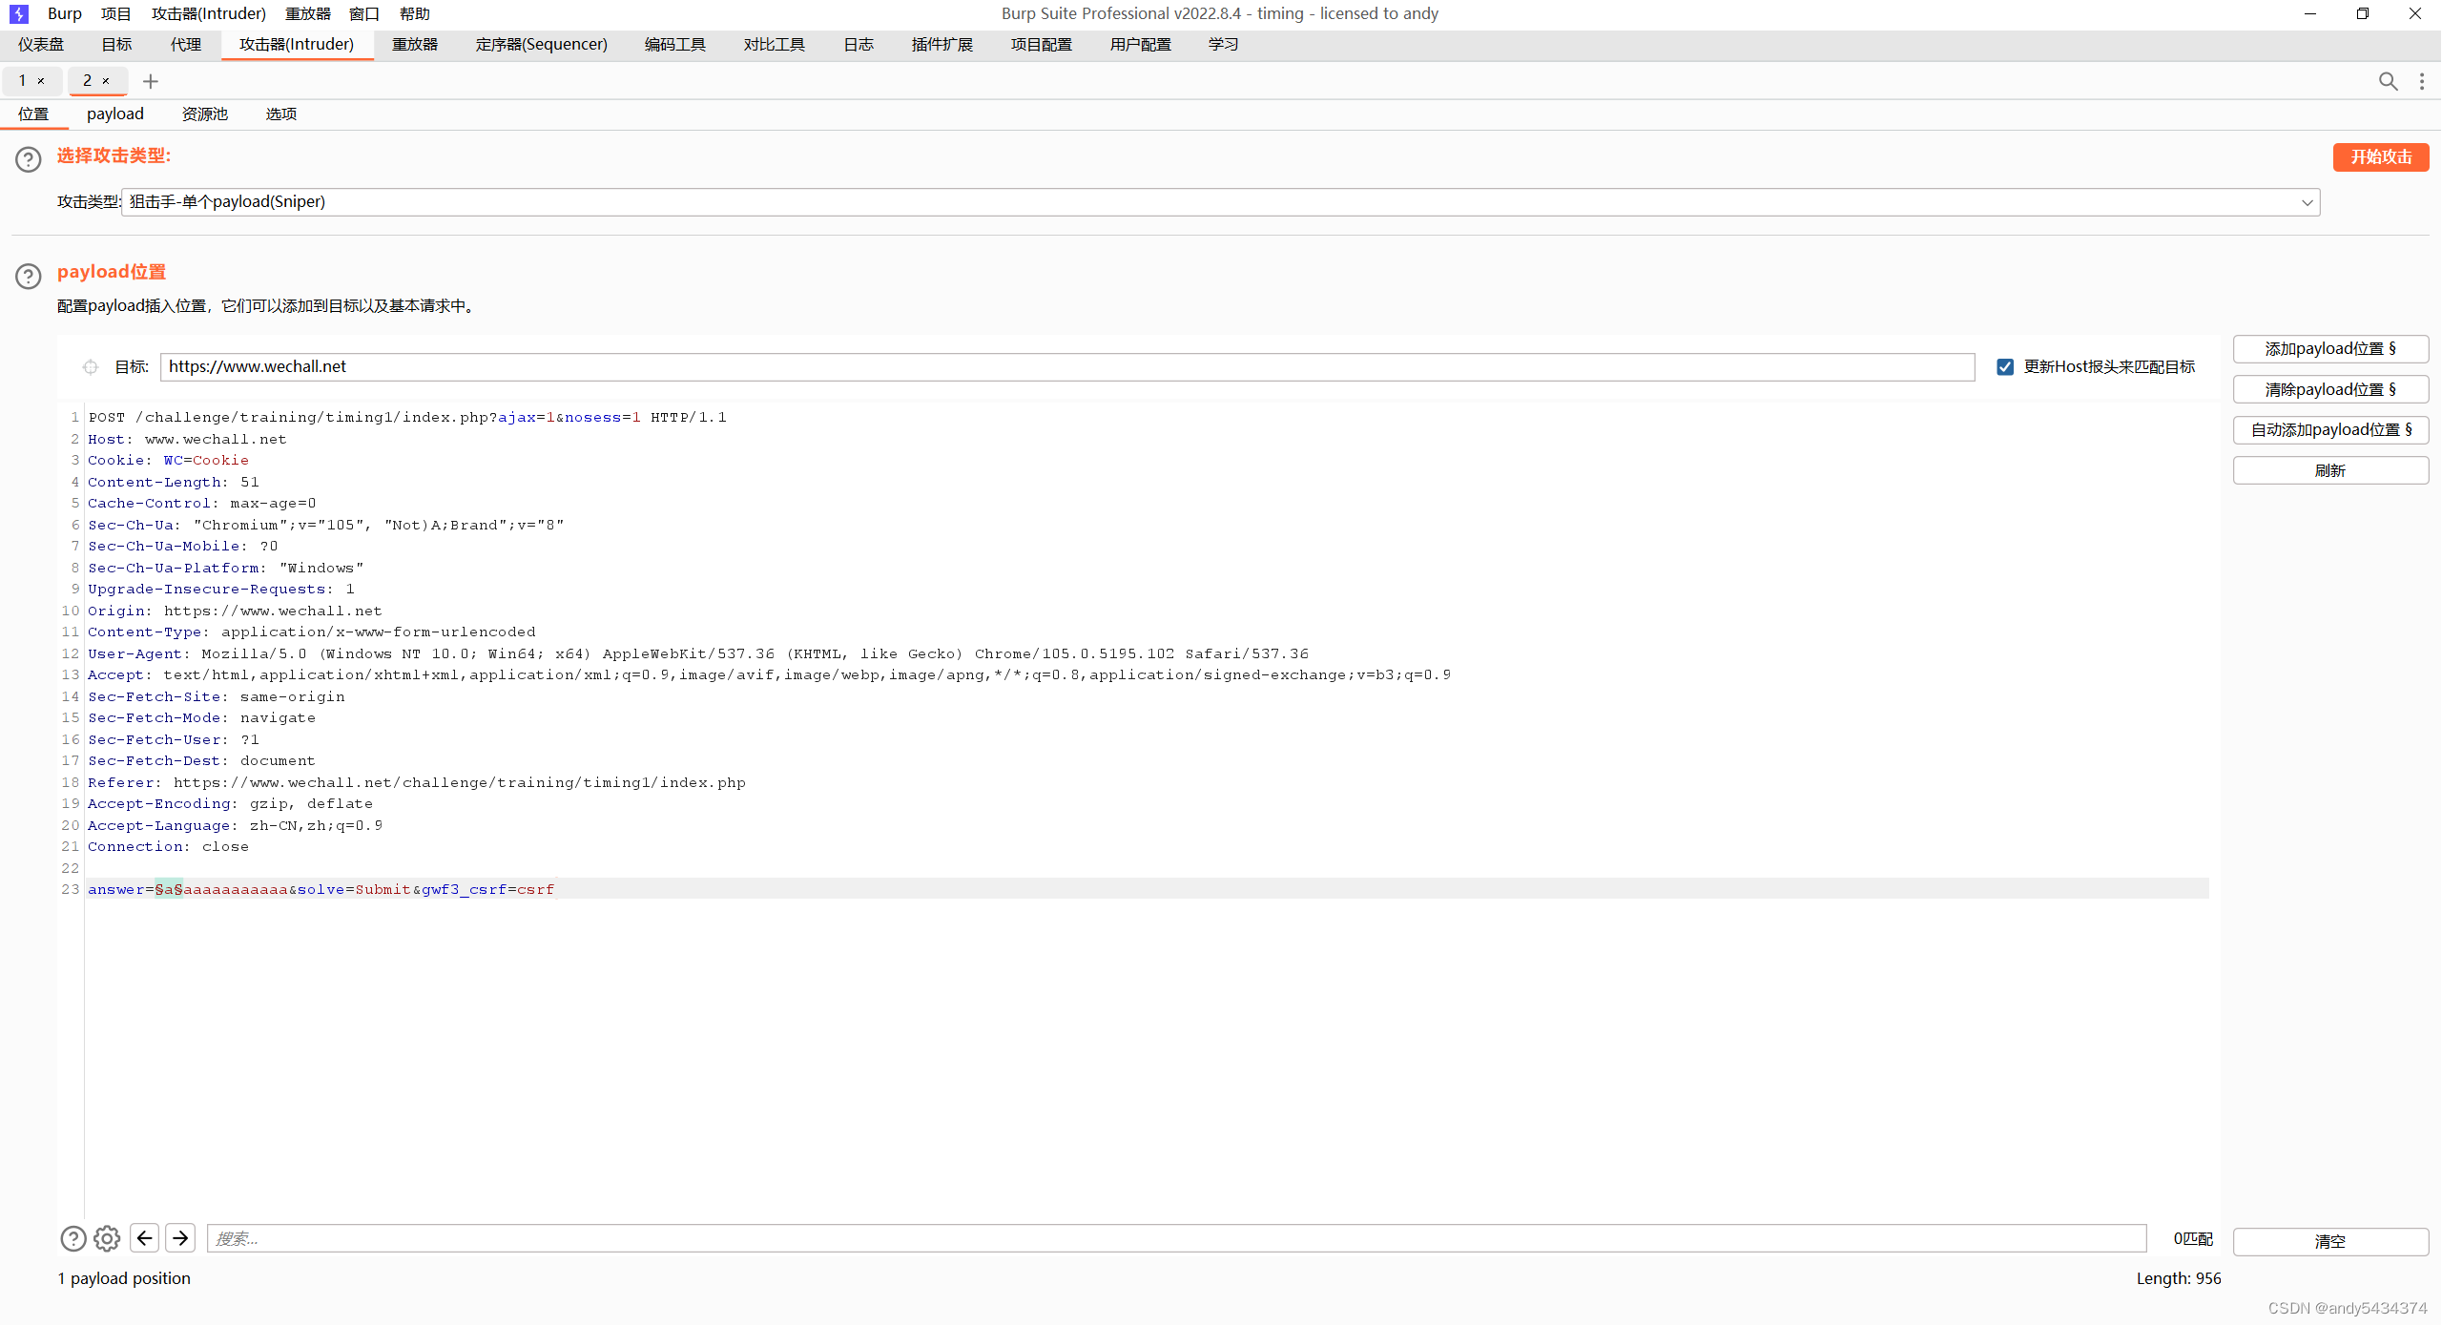Click the highlighted §a§ payload marker

[x=169, y=889]
